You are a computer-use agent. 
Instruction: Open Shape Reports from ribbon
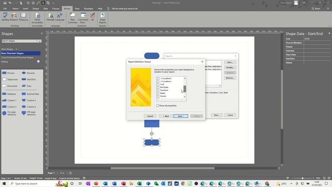(x=103, y=18)
